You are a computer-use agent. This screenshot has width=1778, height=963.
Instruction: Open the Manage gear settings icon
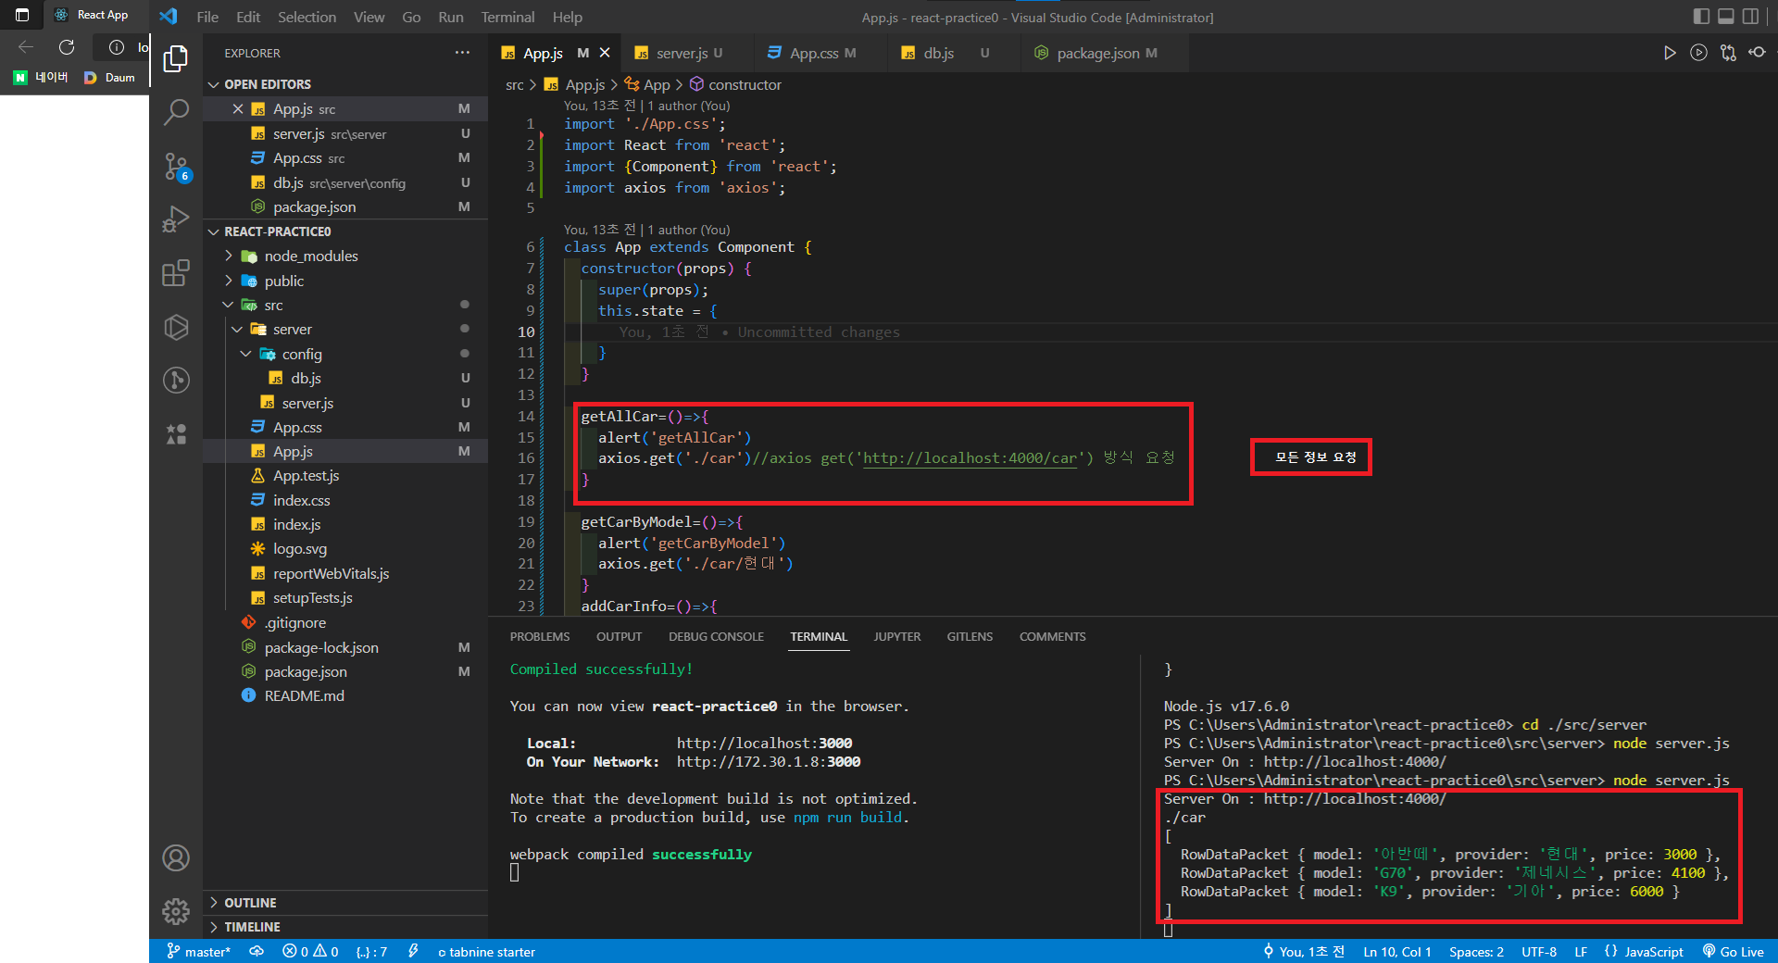click(x=176, y=912)
